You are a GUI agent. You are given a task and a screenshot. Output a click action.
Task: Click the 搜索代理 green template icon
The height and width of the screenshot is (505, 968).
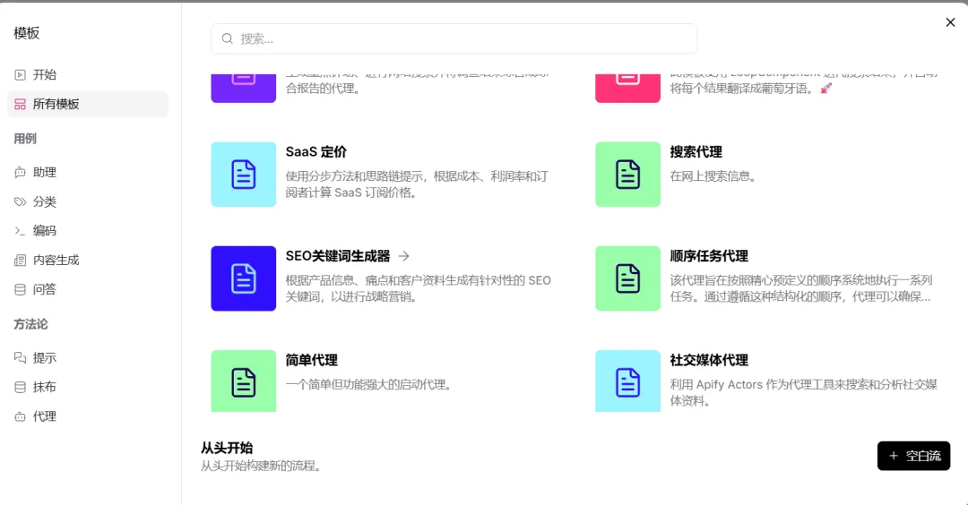[x=627, y=175]
